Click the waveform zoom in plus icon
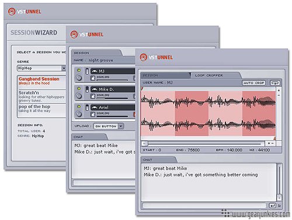This screenshot has height=220, width=292. tap(279, 90)
